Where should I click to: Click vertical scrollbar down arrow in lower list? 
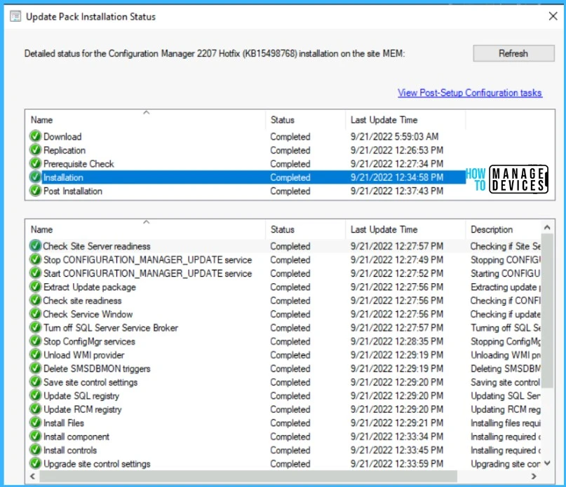(x=547, y=463)
